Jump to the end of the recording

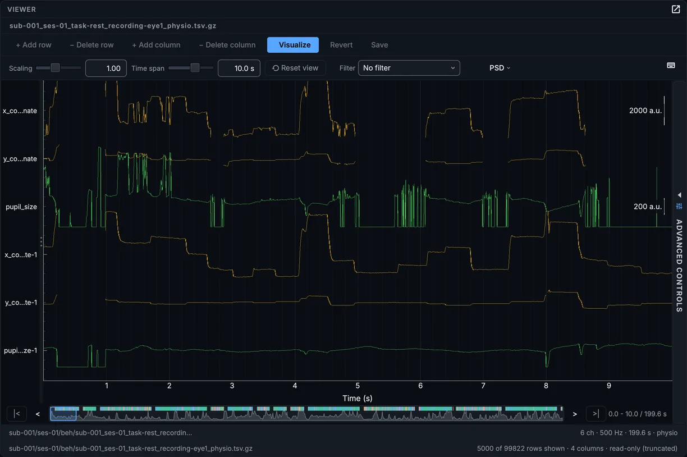coord(596,414)
